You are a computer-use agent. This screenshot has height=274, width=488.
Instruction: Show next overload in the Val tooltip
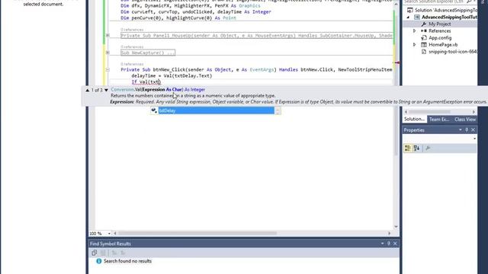(106, 90)
